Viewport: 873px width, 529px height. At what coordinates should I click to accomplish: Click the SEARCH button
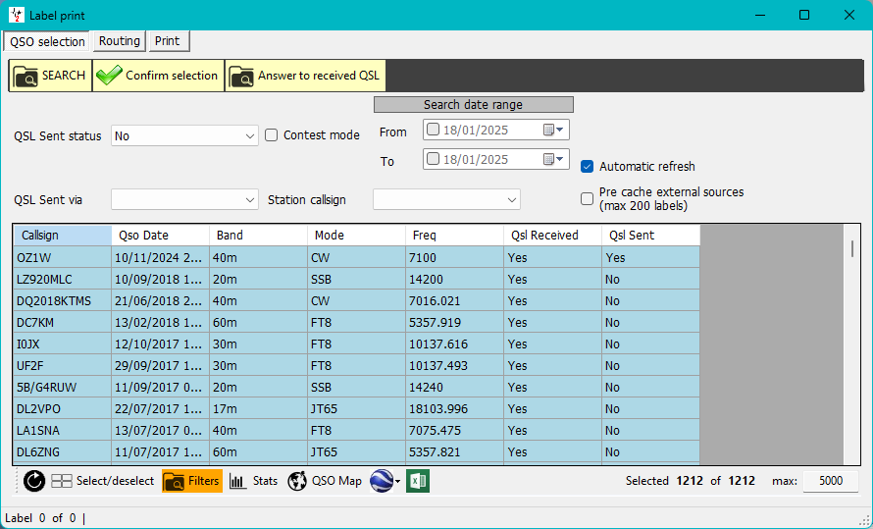click(50, 76)
